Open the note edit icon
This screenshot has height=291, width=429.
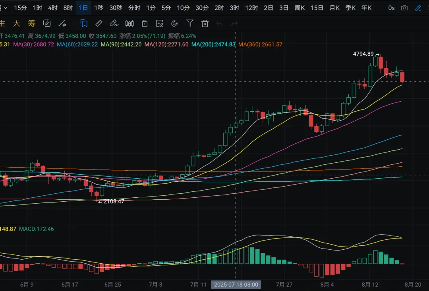click(x=160, y=23)
